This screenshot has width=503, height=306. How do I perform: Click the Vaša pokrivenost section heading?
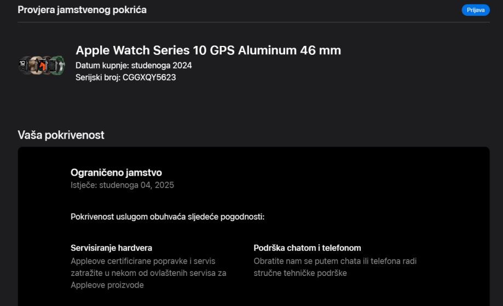point(61,135)
